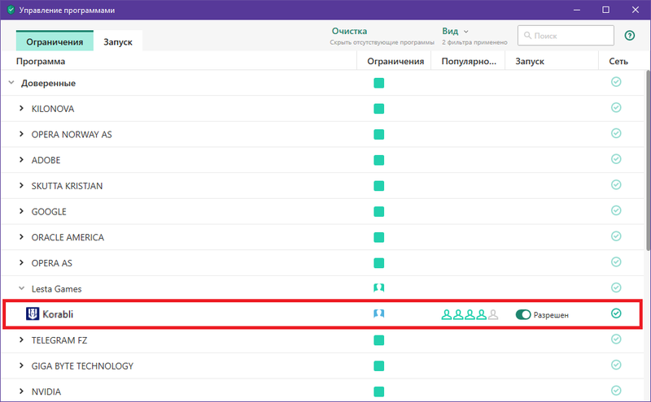
Task: Open the Вид filter dropdown
Action: point(455,31)
